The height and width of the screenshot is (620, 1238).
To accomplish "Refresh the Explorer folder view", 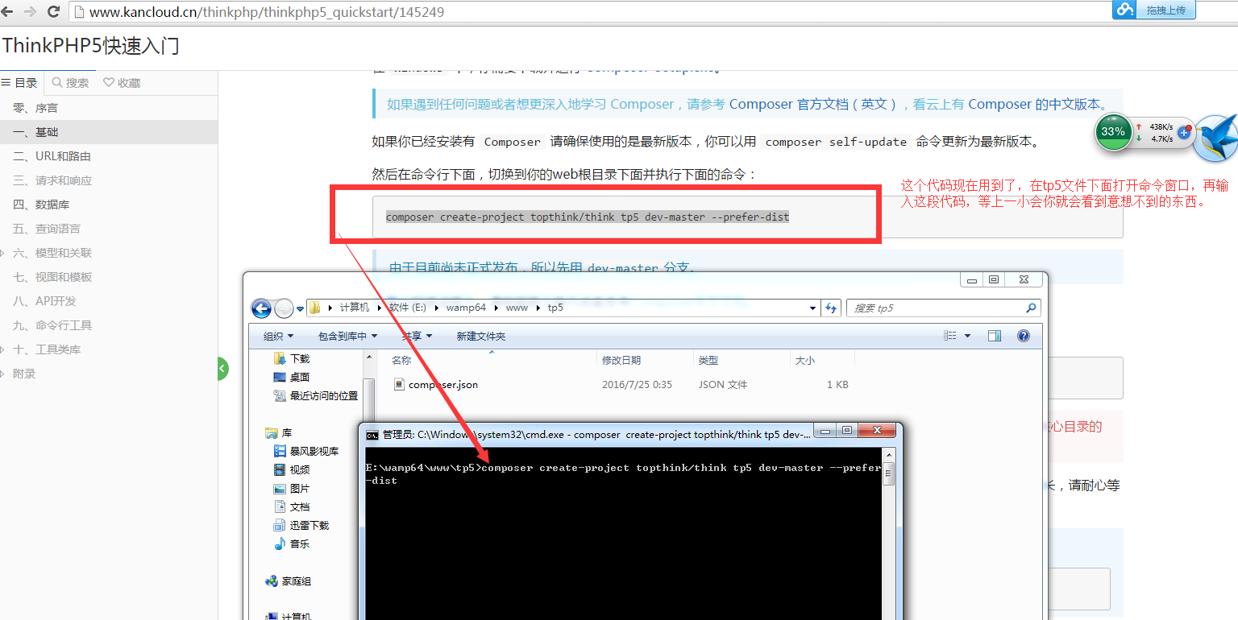I will click(830, 308).
